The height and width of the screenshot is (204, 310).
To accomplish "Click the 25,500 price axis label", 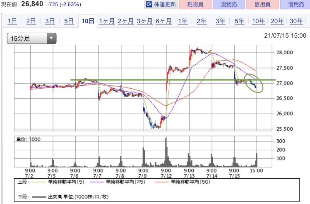I will click(x=284, y=129).
